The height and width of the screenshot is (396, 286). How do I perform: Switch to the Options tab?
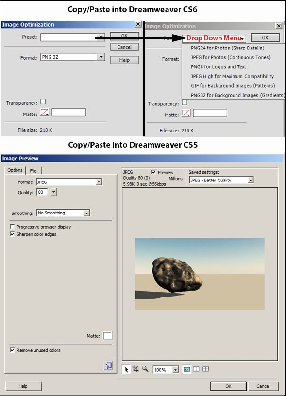[15, 170]
